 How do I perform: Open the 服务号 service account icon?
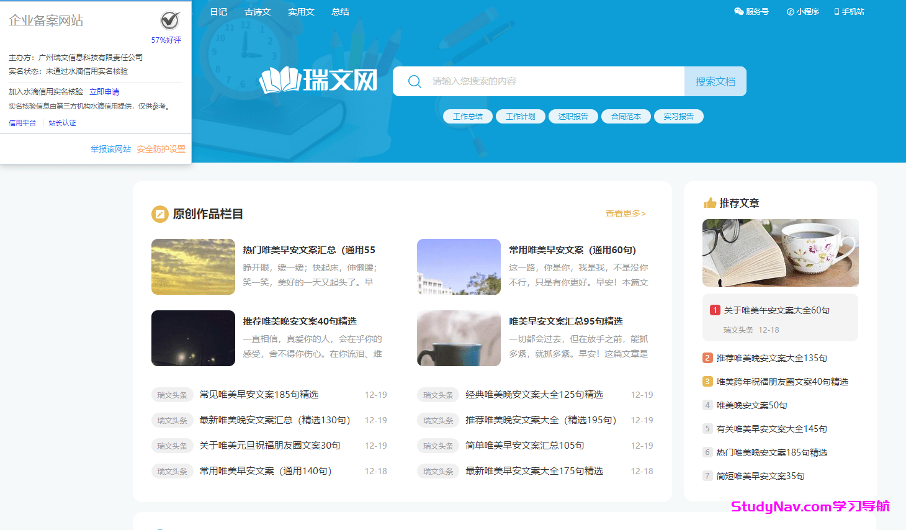pos(738,11)
